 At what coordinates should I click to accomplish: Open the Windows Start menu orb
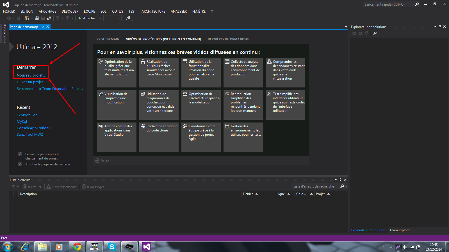pyautogui.click(x=8, y=247)
